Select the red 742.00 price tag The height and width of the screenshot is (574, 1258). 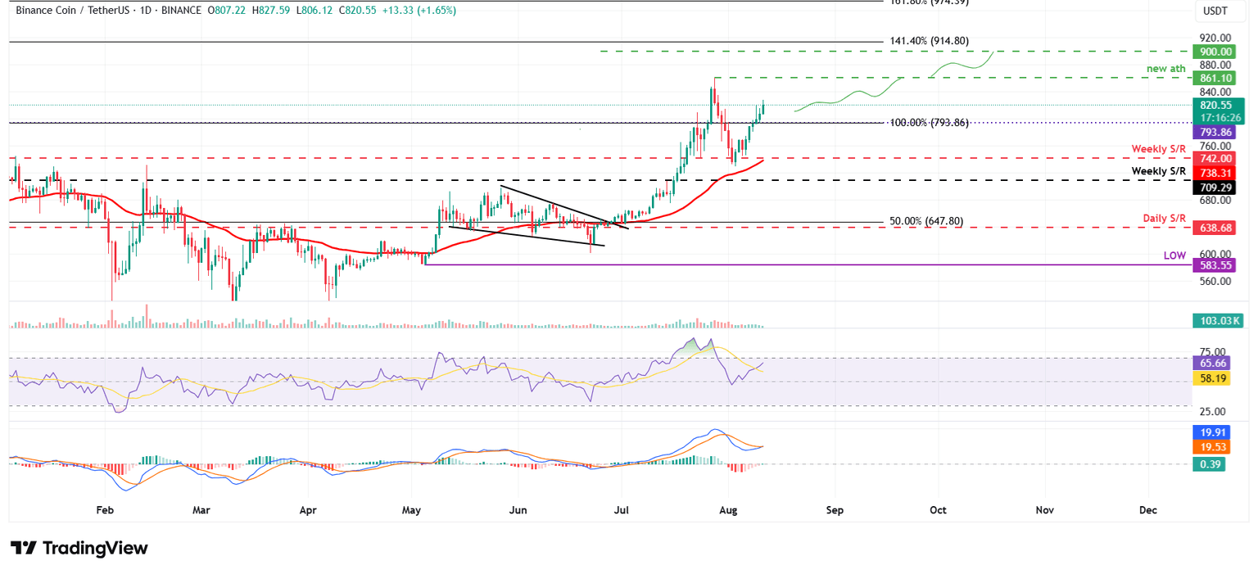(1220, 159)
